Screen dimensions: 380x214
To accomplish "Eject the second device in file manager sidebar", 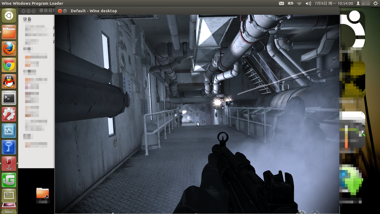I will click(54, 35).
